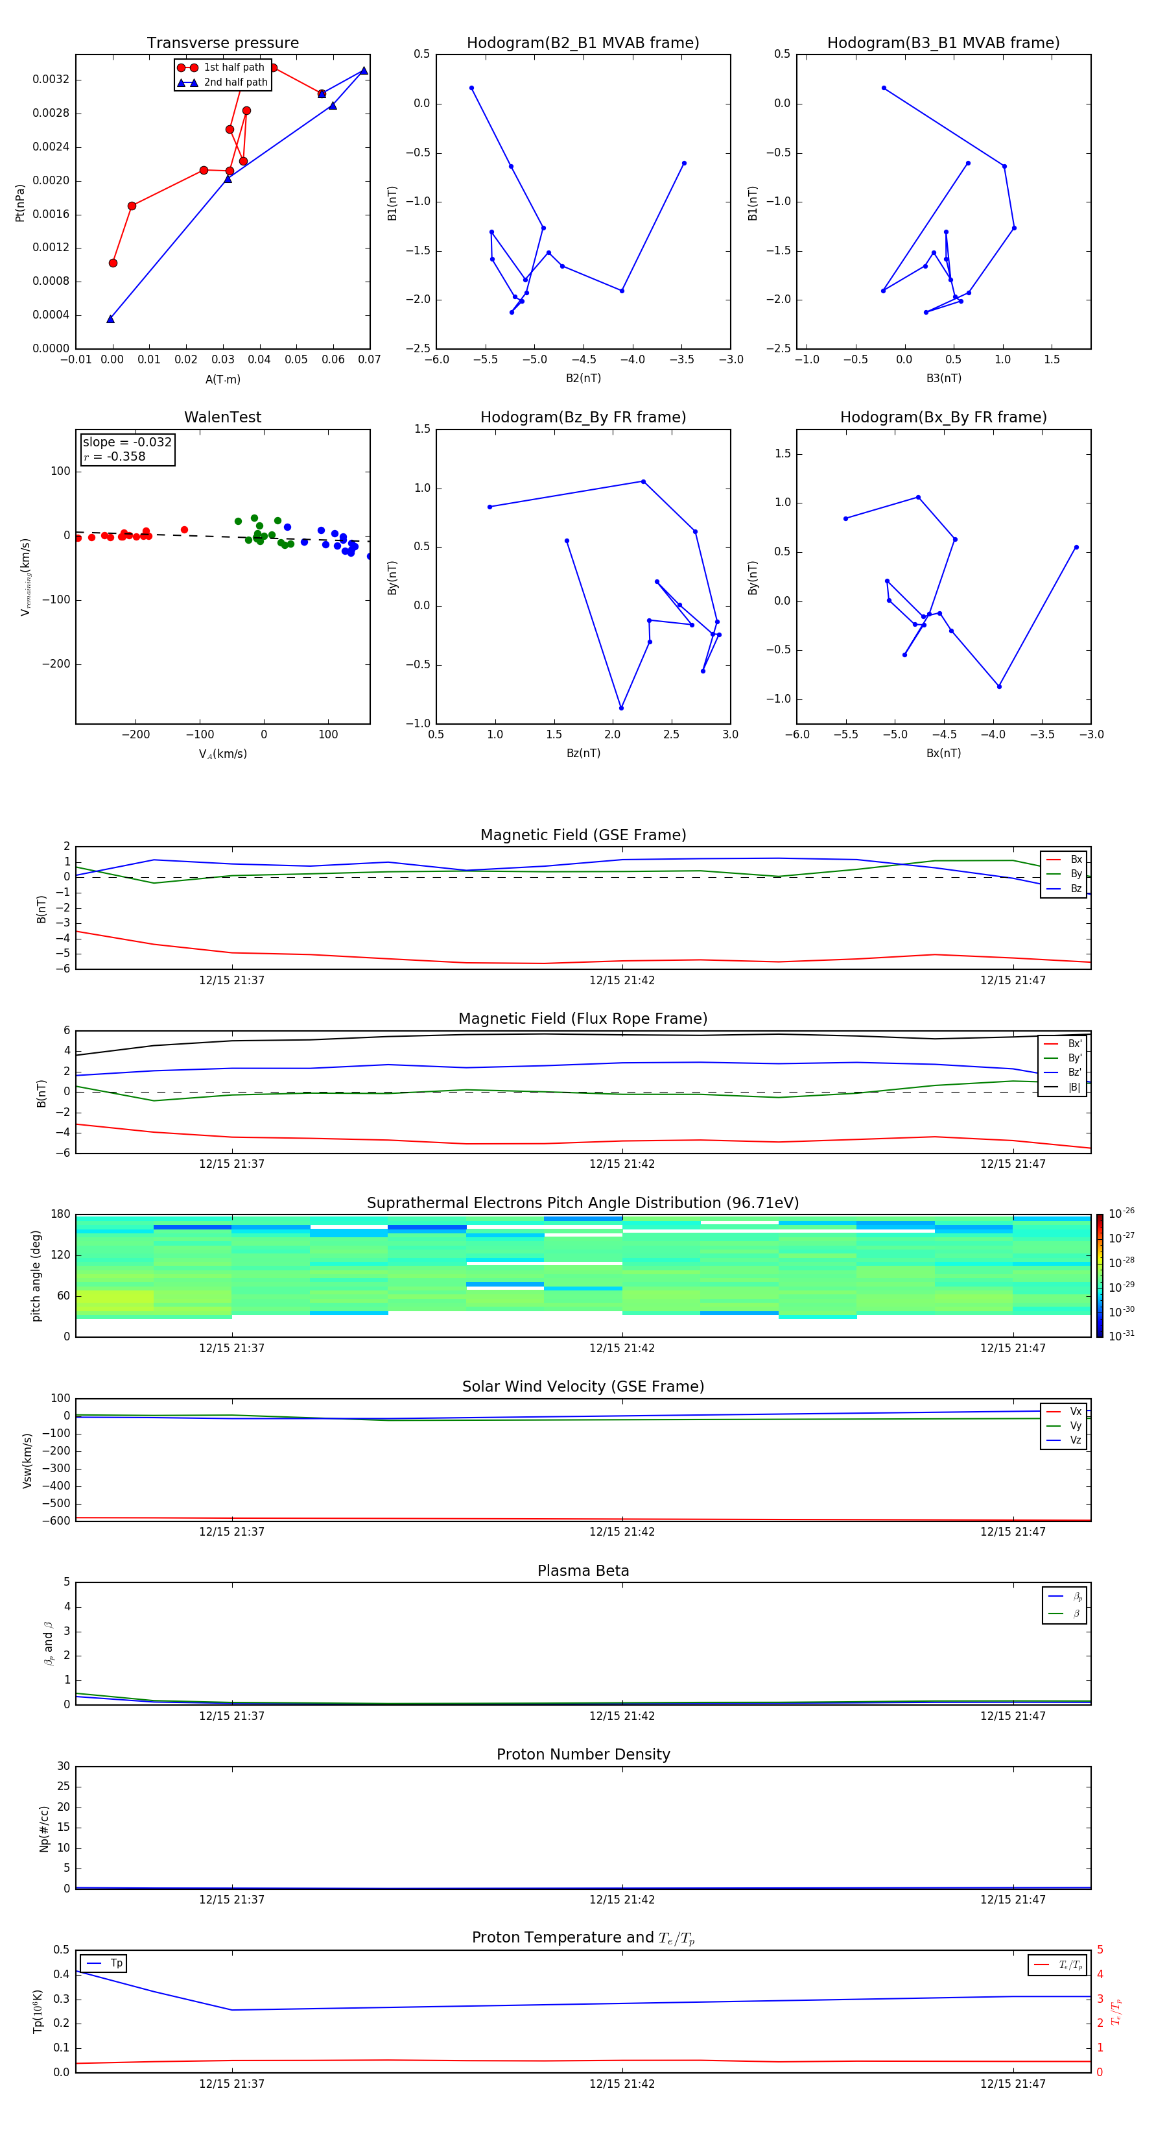The image size is (1167, 2141).
Task: Click the 'WalenTest' plot title
Action: [222, 417]
